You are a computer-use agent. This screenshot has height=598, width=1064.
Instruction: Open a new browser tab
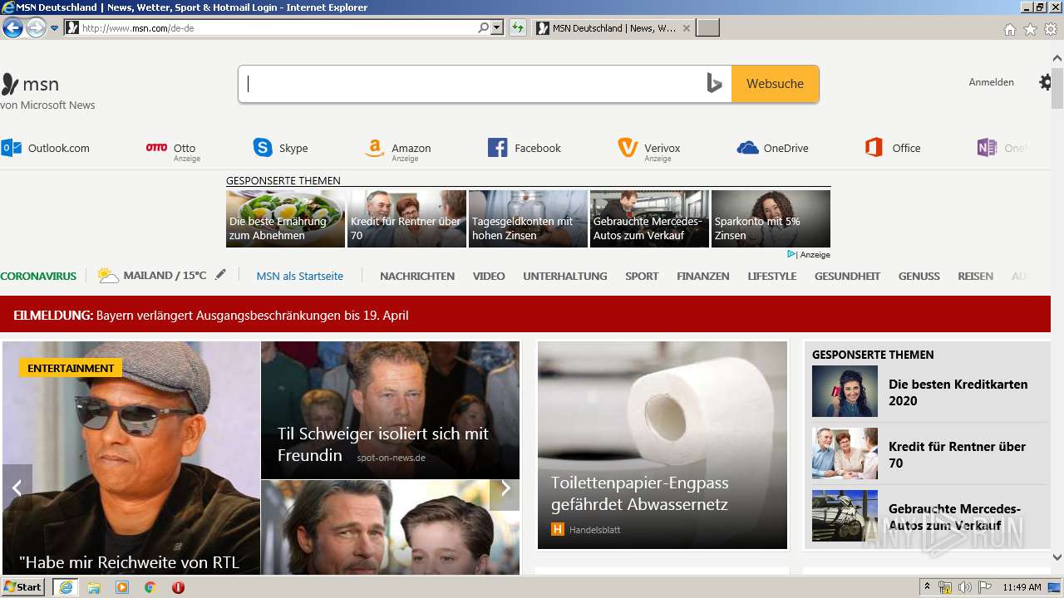[x=707, y=28]
